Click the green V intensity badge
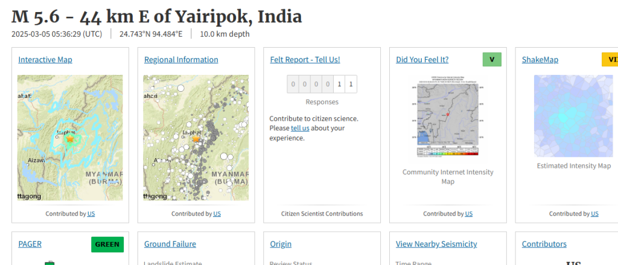This screenshot has width=618, height=265. click(x=492, y=59)
